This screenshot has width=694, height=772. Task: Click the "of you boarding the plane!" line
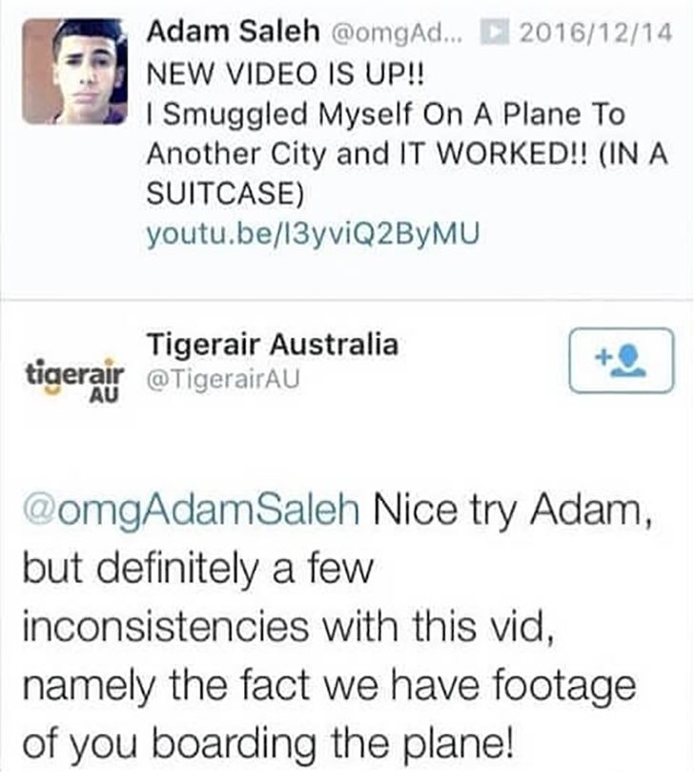269,743
